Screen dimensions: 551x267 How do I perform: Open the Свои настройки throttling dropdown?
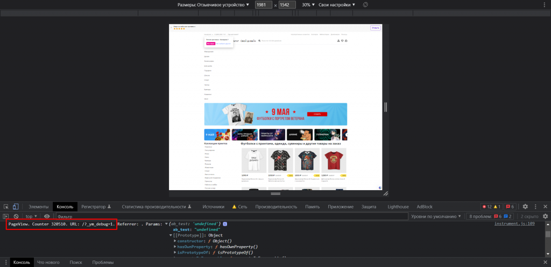point(337,5)
